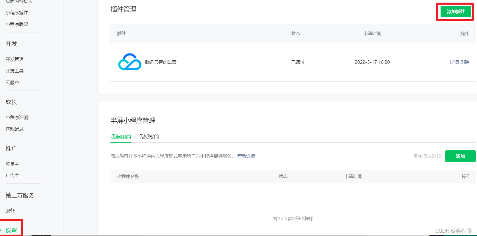Image resolution: width=477 pixels, height=236 pixels.
Task: Open 设置 in the sidebar
Action: click(11, 230)
